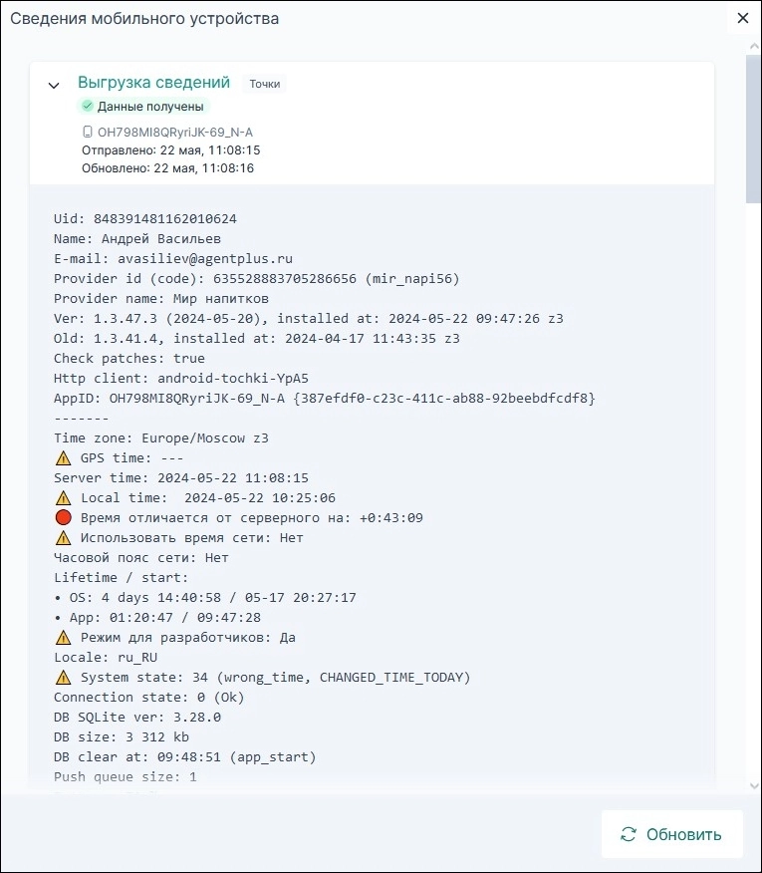Click the scrollbar up arrow
Image resolution: width=762 pixels, height=873 pixels.
(x=753, y=46)
